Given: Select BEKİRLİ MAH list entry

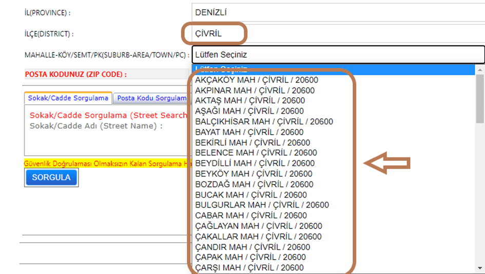Looking at the screenshot, I should 253,142.
